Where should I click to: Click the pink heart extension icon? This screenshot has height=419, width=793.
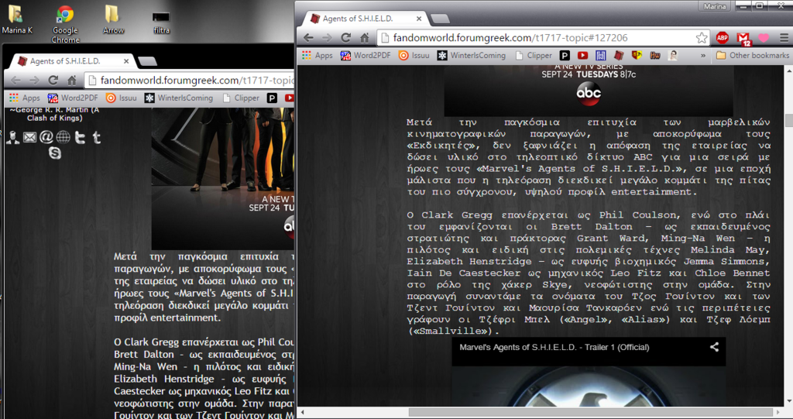[x=763, y=38]
